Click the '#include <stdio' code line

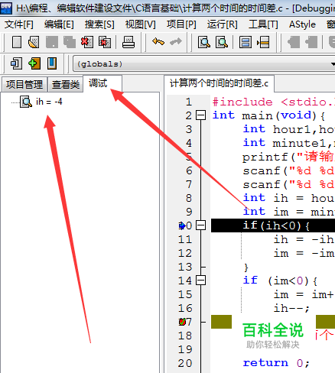[x=274, y=102]
